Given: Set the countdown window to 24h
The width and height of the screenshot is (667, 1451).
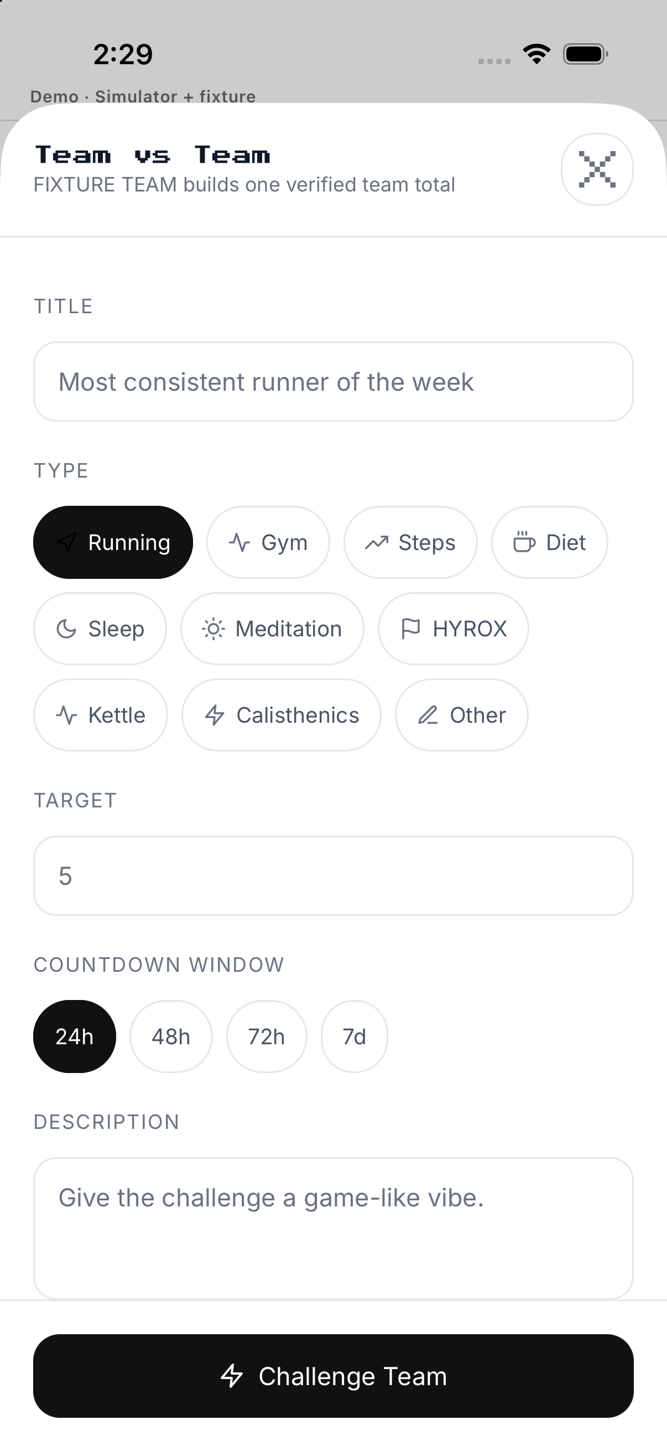Looking at the screenshot, I should (x=75, y=1037).
